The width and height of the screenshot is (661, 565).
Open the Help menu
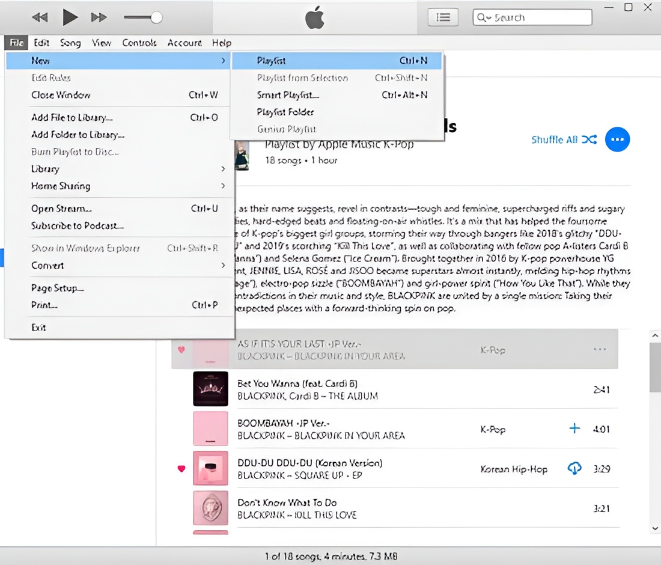click(x=222, y=43)
